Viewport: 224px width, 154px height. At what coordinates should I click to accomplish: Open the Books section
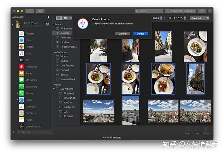click(x=26, y=73)
